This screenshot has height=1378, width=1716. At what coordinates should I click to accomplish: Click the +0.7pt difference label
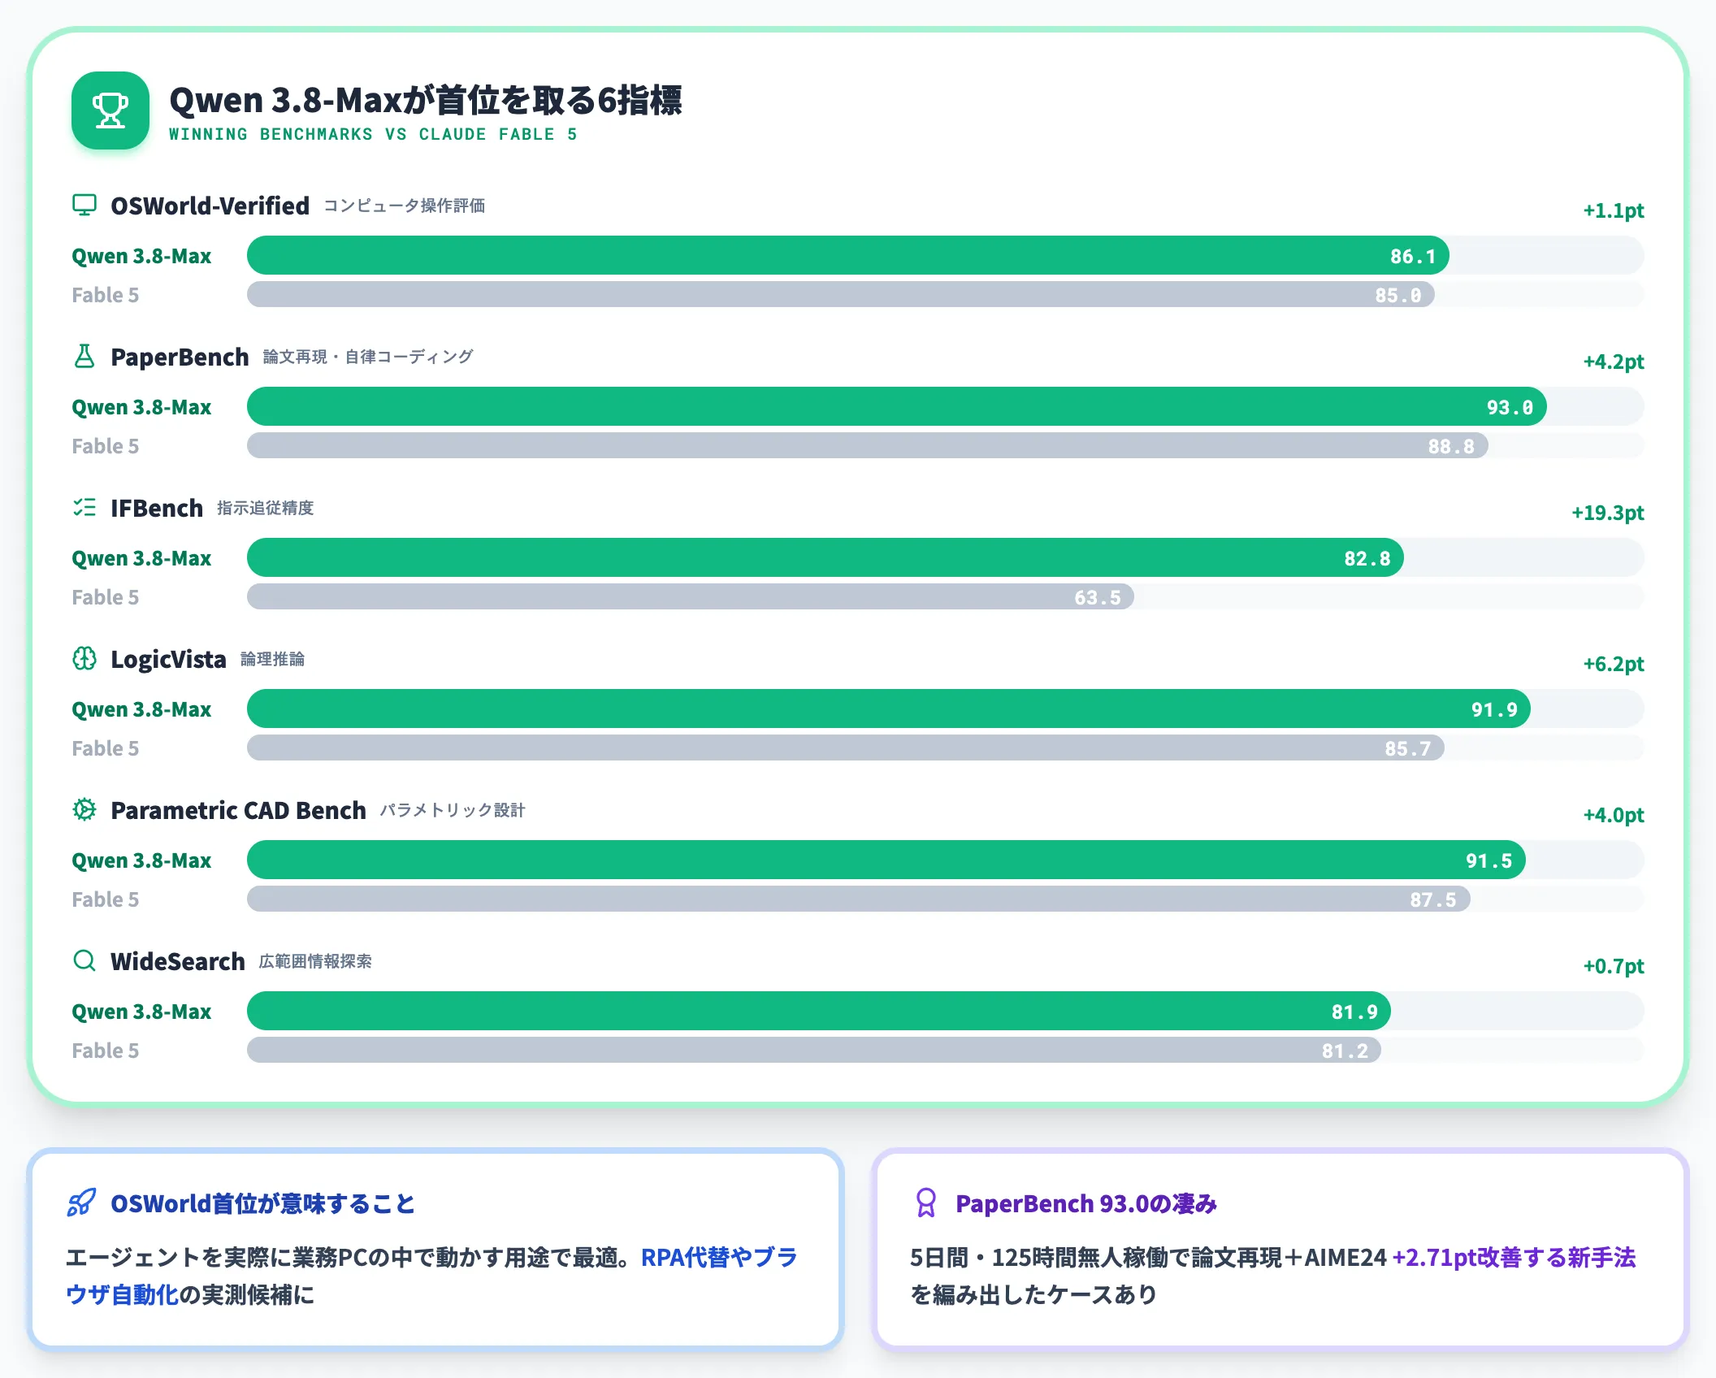pos(1613,966)
